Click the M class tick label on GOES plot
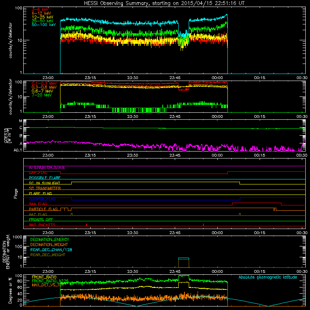Screen dimensions: 310x310 (21, 121)
